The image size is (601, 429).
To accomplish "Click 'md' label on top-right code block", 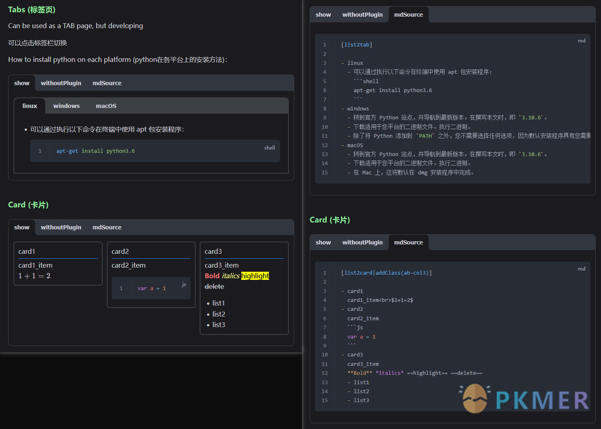I will point(581,41).
